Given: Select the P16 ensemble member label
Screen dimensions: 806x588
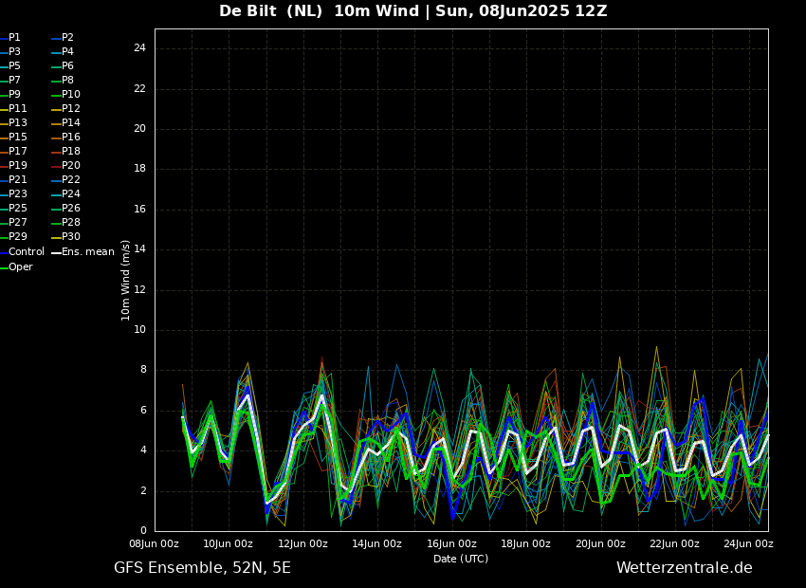Looking at the screenshot, I should pyautogui.click(x=70, y=138).
